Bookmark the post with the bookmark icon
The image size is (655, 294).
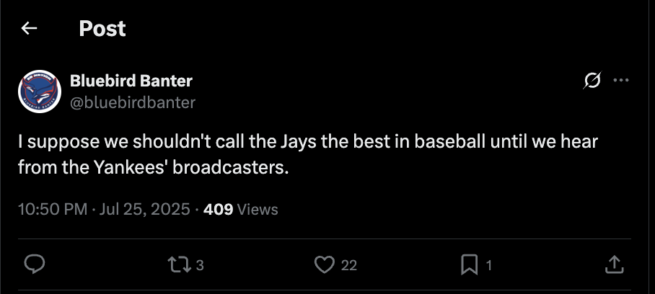[x=469, y=265]
